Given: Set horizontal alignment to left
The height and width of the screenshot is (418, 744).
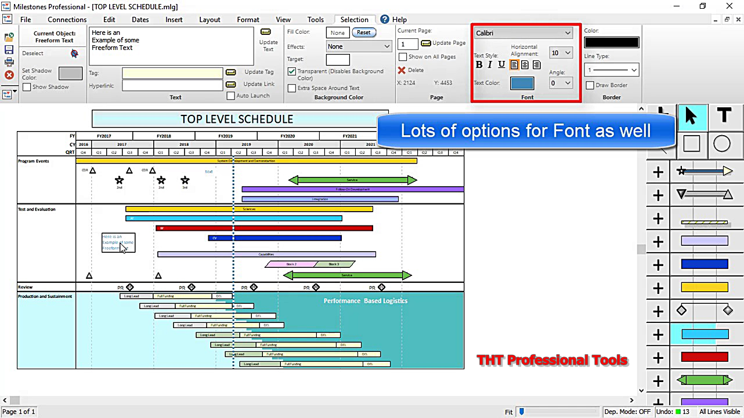Looking at the screenshot, I should click(x=514, y=65).
